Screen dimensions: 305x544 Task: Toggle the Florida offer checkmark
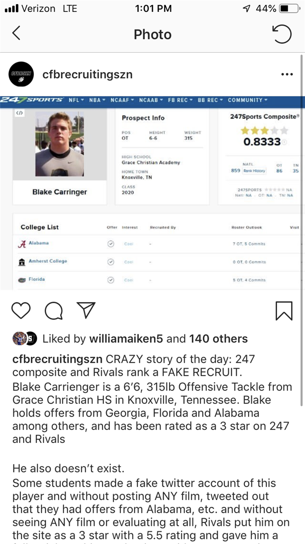110,280
